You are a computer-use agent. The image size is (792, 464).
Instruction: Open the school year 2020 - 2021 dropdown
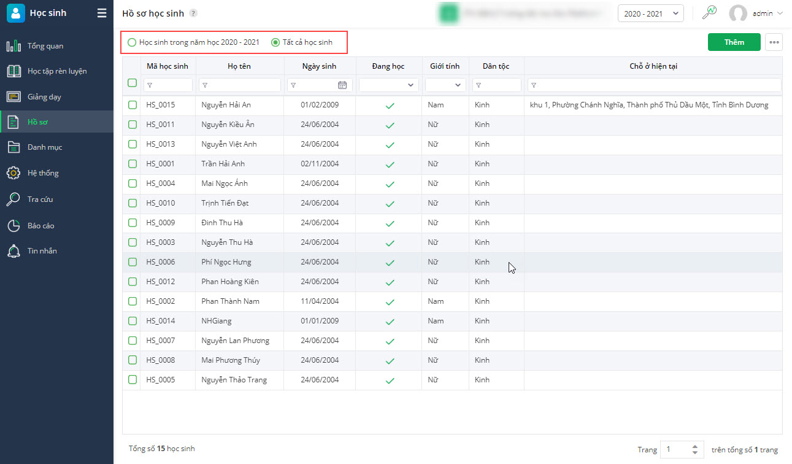tap(650, 14)
